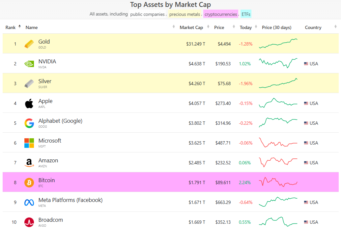The width and height of the screenshot is (341, 231).
Task: Click the NVIDIA logo icon
Action: (x=29, y=64)
